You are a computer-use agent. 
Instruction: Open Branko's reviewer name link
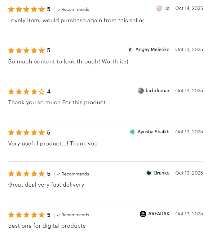(x=162, y=173)
